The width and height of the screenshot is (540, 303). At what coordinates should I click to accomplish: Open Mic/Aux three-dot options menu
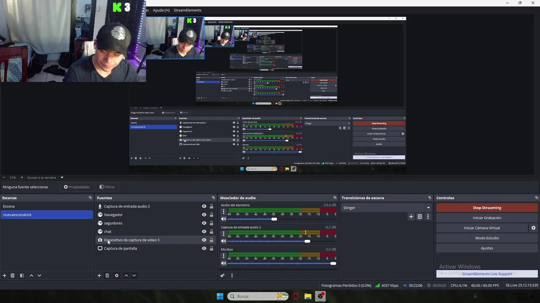click(224, 256)
